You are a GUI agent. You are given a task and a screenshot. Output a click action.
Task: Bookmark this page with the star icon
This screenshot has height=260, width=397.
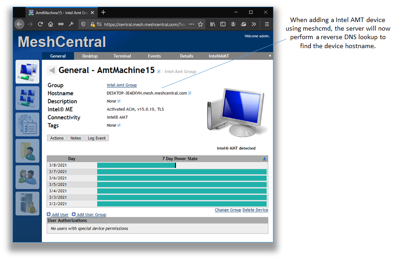pyautogui.click(x=200, y=24)
